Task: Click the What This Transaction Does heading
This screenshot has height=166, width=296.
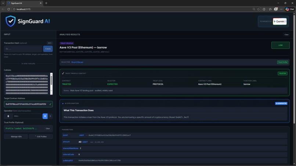Action: pyautogui.click(x=79, y=110)
